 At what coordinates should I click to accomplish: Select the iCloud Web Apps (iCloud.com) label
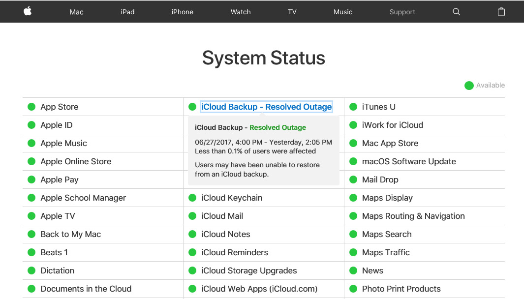(259, 289)
